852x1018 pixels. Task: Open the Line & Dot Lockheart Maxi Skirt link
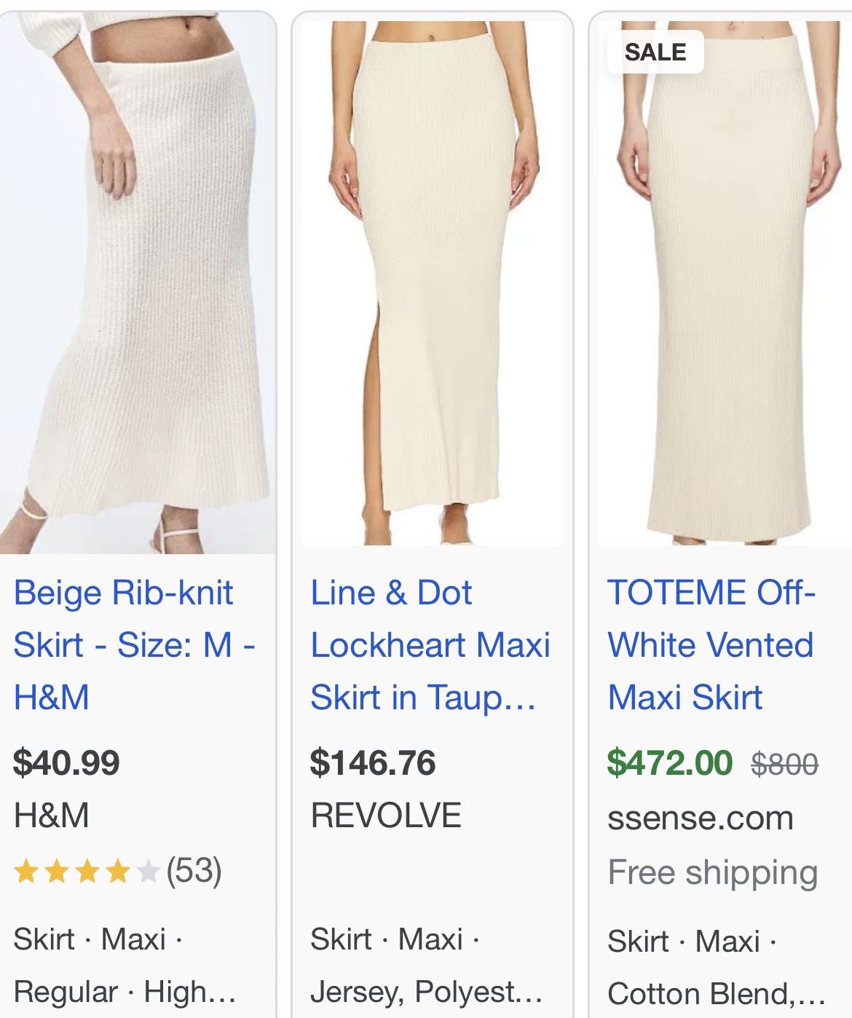(x=430, y=644)
